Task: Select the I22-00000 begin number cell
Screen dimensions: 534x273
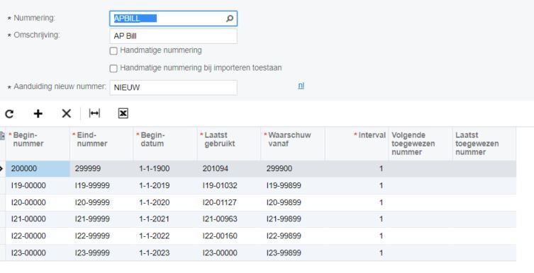Action: click(x=38, y=236)
